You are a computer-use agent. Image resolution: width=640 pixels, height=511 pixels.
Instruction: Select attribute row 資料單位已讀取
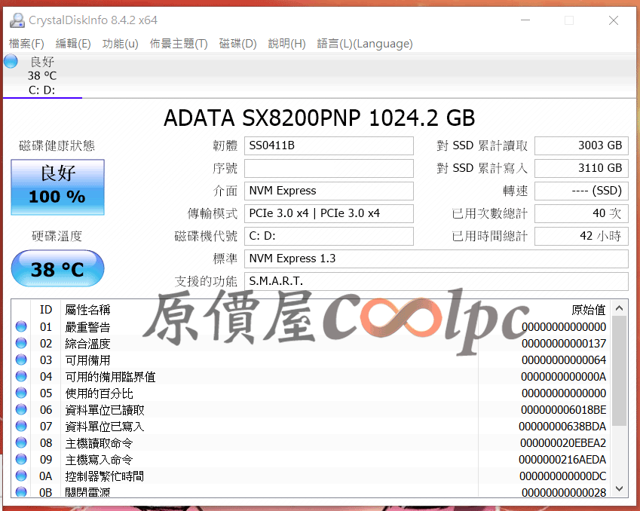pos(311,409)
